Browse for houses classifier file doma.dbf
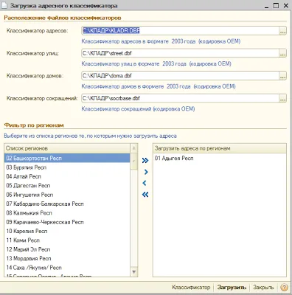 point(283,76)
